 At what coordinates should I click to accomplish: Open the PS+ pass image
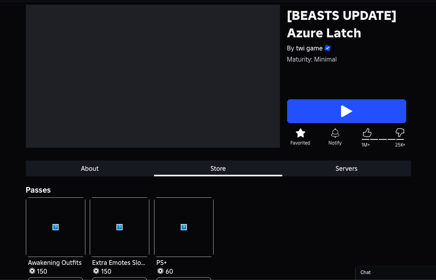(x=184, y=227)
